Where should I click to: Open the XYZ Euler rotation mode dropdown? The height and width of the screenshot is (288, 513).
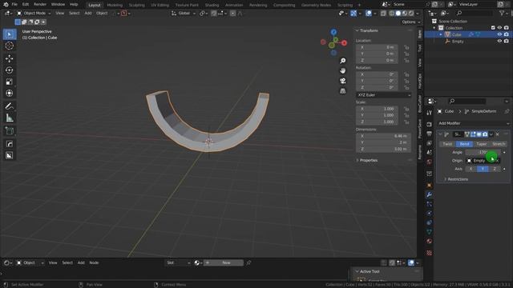click(x=383, y=95)
